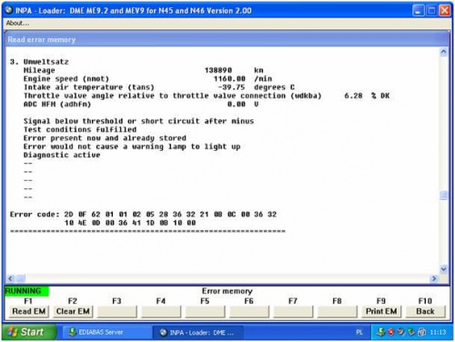Click the Back button under F10

425,311
